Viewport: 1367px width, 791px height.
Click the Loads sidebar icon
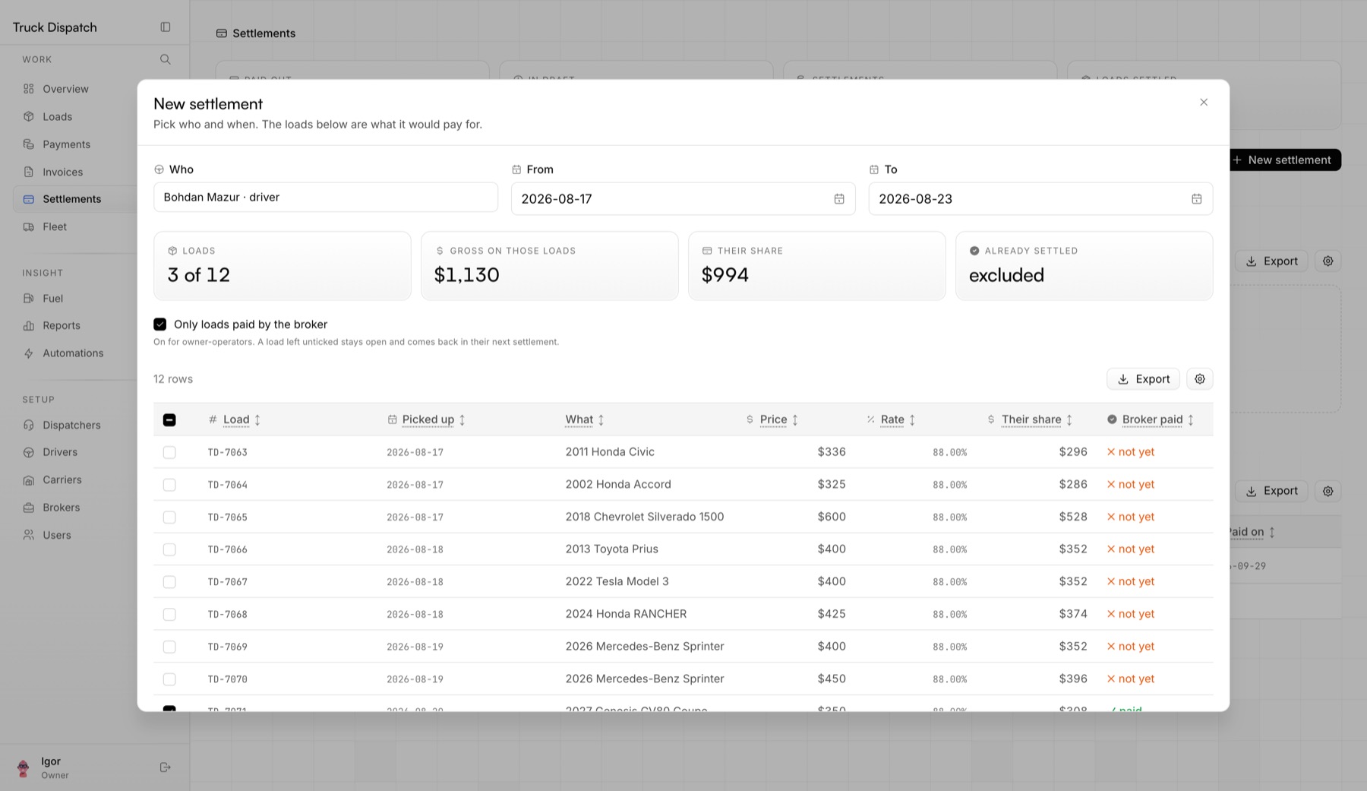(x=29, y=117)
